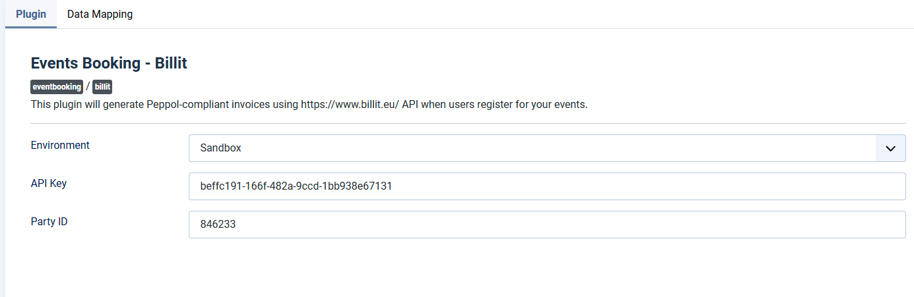The width and height of the screenshot is (914, 297).
Task: Click the plugin description mentioning billit.eu
Action: pyautogui.click(x=309, y=104)
